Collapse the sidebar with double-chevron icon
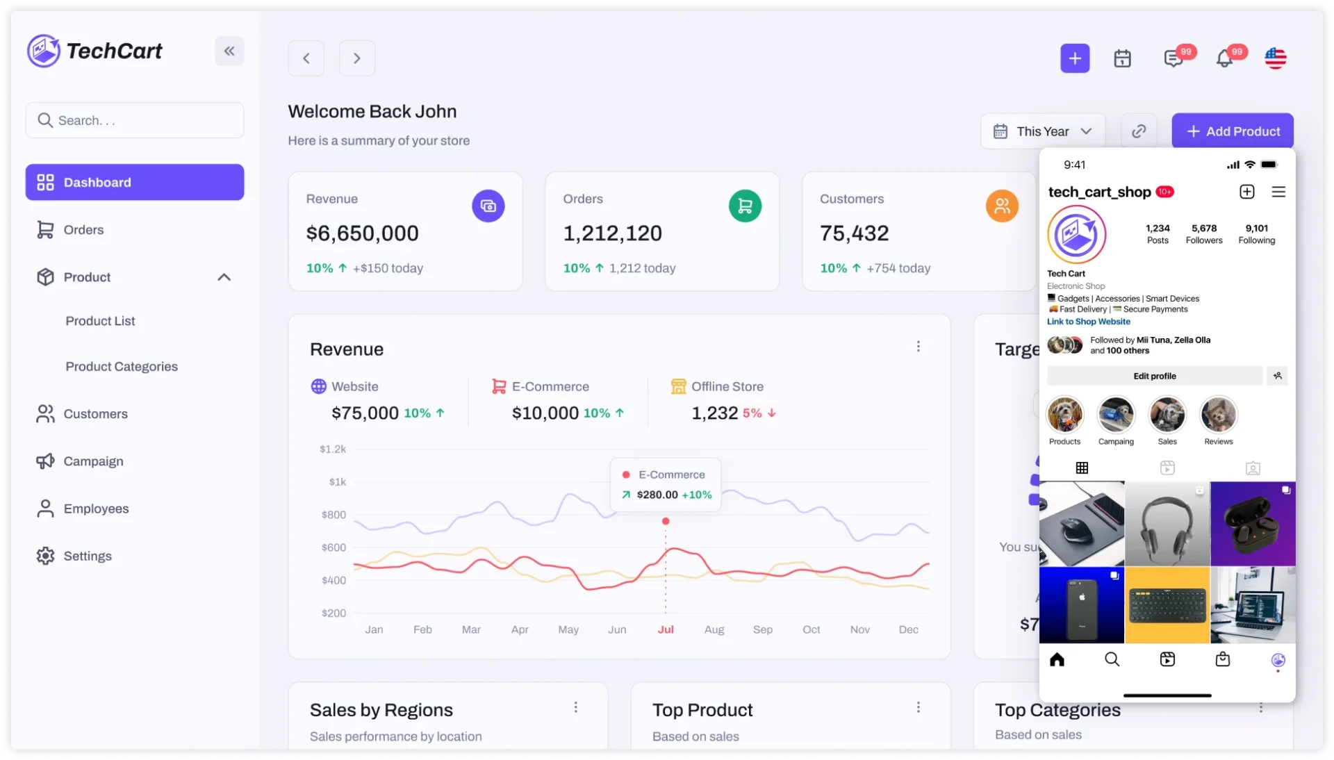 click(x=229, y=51)
